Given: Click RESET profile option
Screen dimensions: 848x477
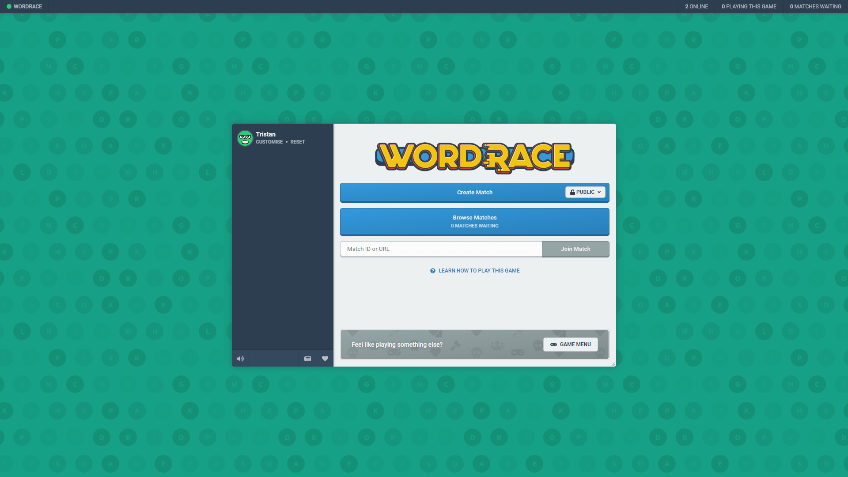Looking at the screenshot, I should point(298,141).
